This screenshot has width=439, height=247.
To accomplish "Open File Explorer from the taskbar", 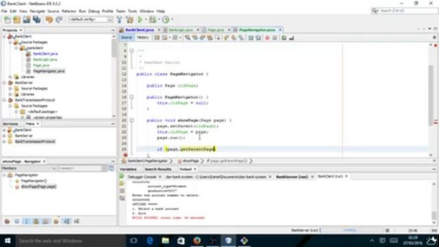I will pos(165,241).
